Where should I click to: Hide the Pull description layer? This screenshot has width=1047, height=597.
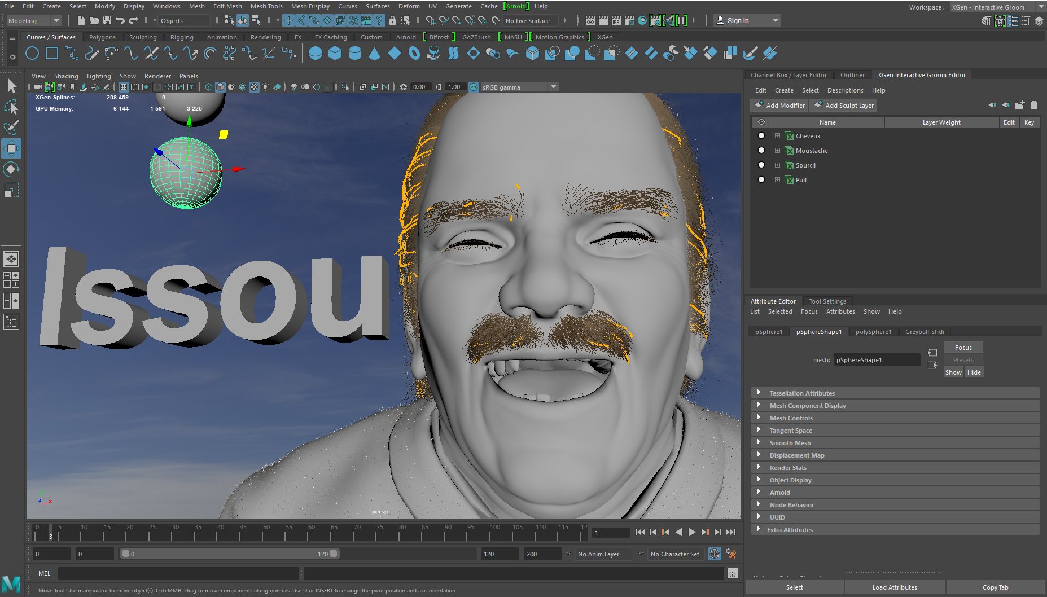tap(761, 180)
